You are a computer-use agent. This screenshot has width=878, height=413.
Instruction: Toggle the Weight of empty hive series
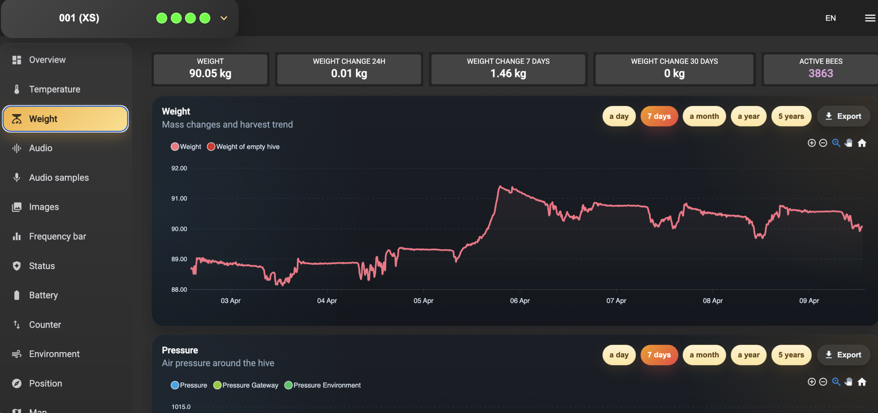tap(243, 147)
